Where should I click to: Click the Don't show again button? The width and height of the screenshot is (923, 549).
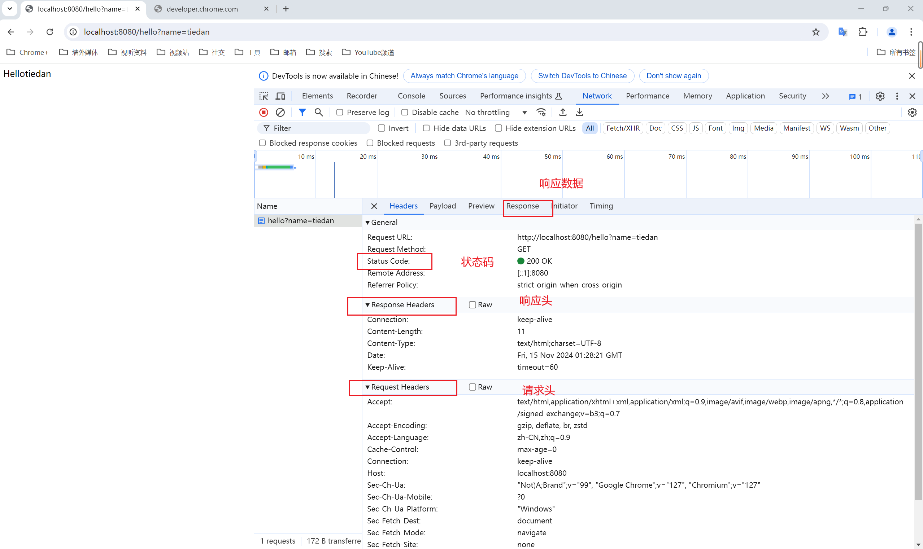[674, 76]
